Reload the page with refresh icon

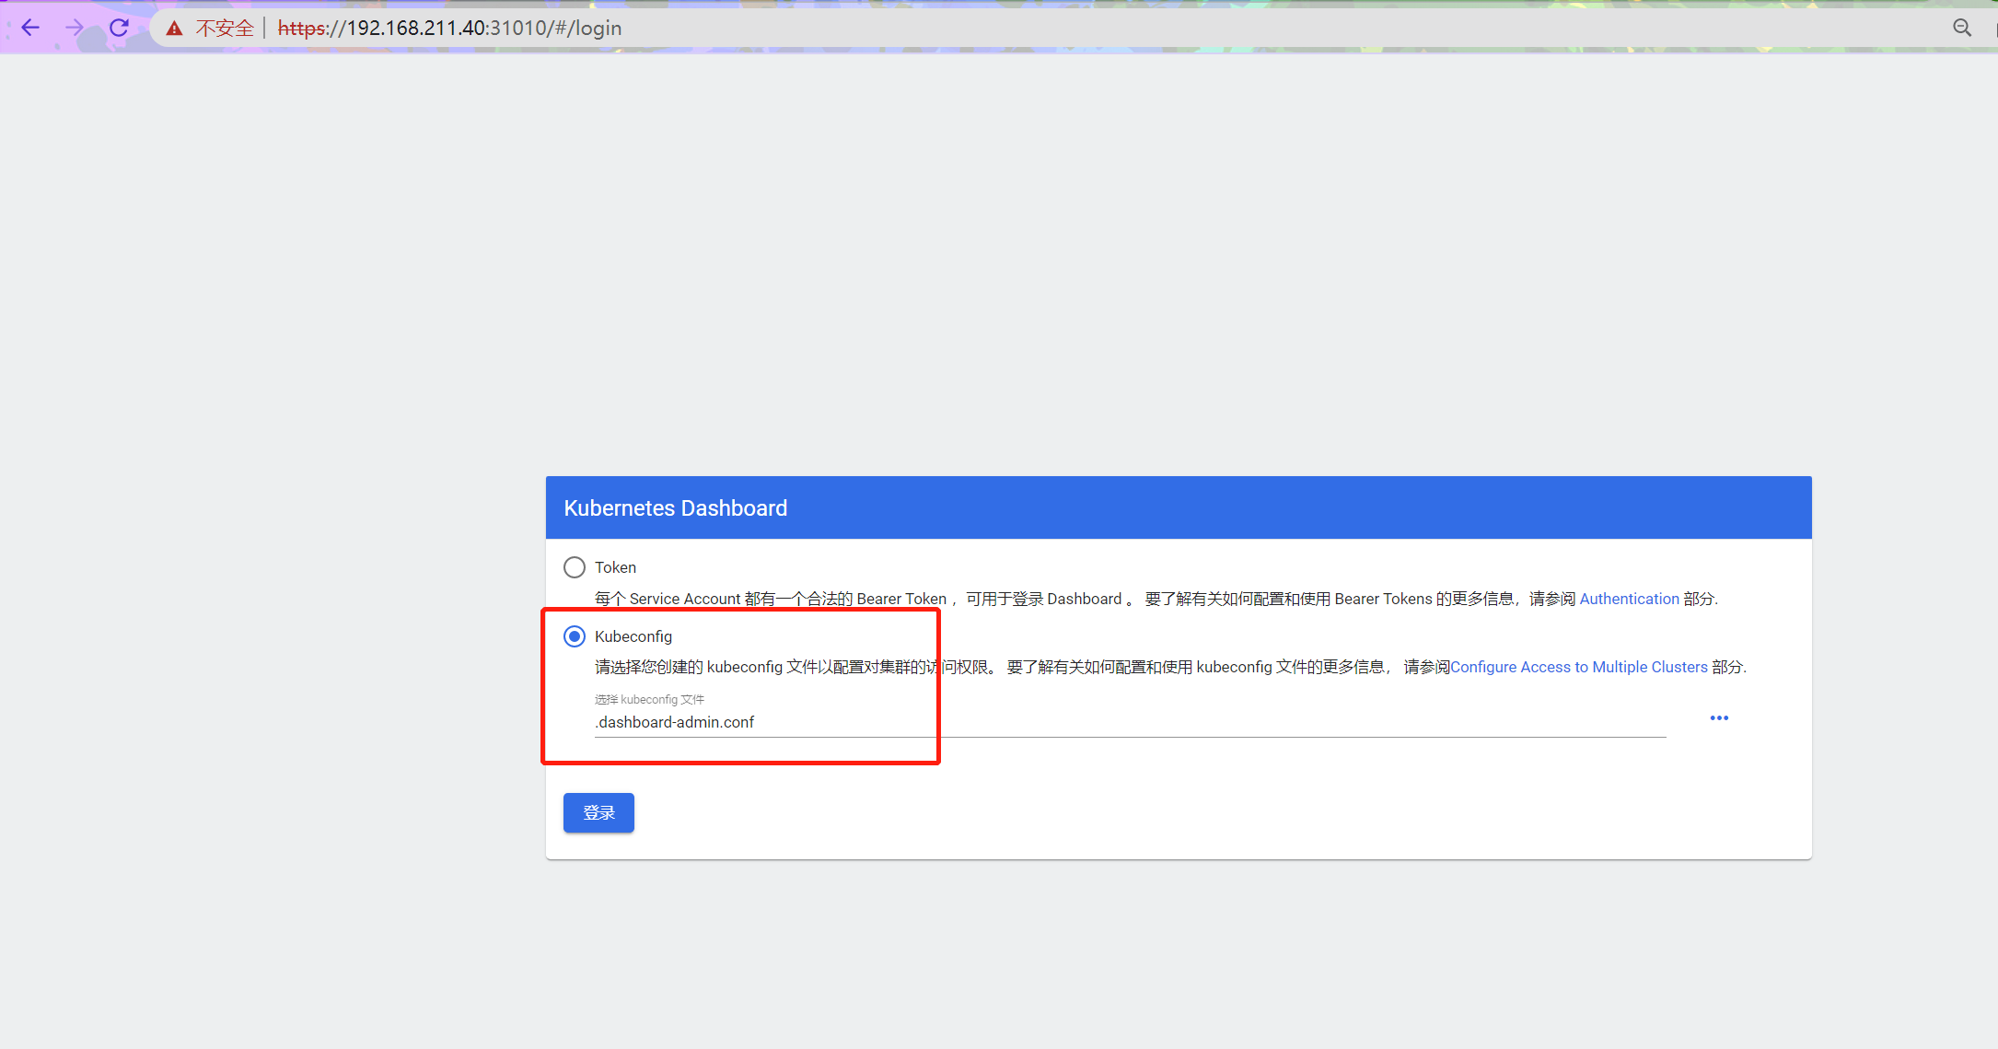(119, 28)
